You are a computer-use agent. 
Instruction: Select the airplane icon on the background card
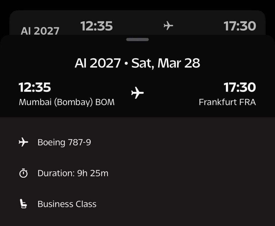(168, 26)
